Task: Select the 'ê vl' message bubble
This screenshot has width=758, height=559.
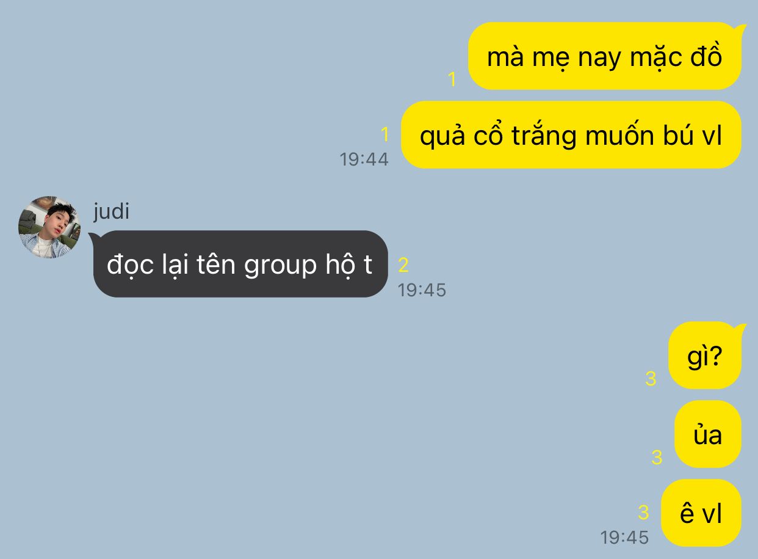Action: click(701, 513)
